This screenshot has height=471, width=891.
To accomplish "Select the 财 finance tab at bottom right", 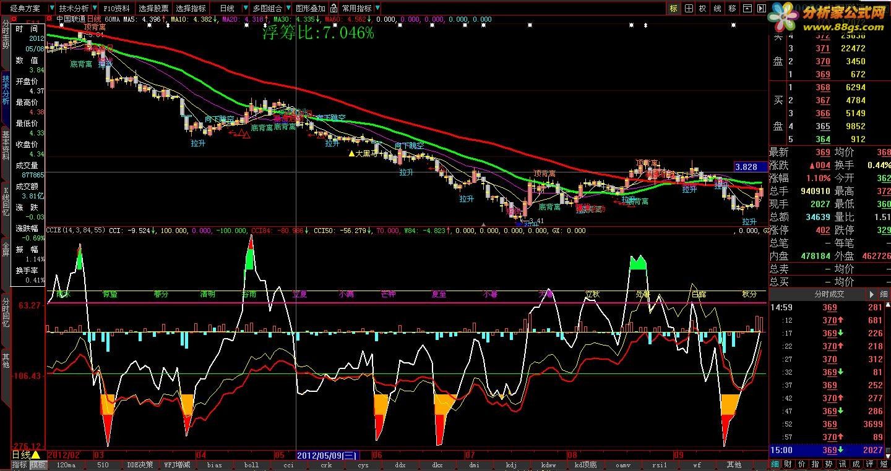I will (788, 464).
